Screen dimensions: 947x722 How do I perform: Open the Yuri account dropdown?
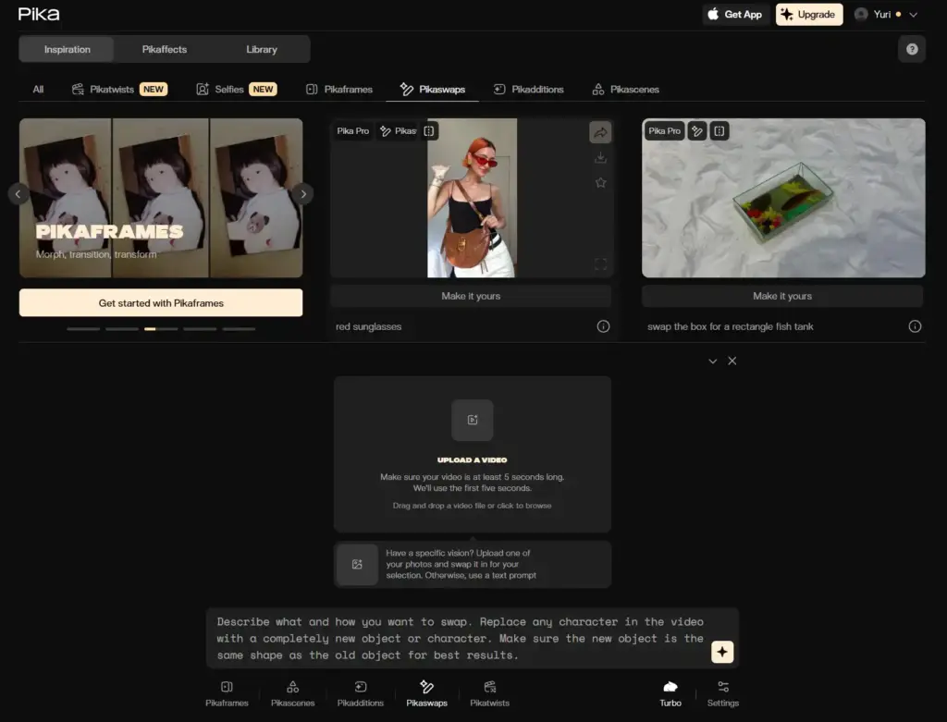[886, 15]
